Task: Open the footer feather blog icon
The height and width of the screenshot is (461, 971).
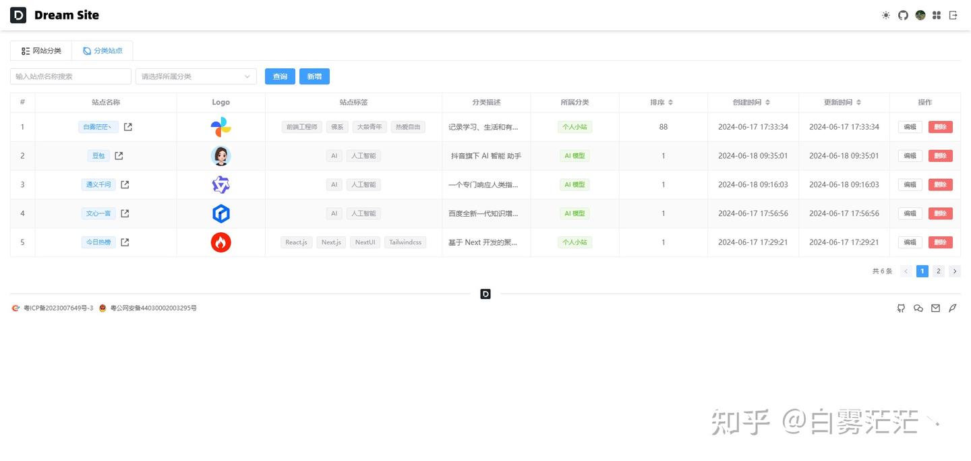Action: 953,308
